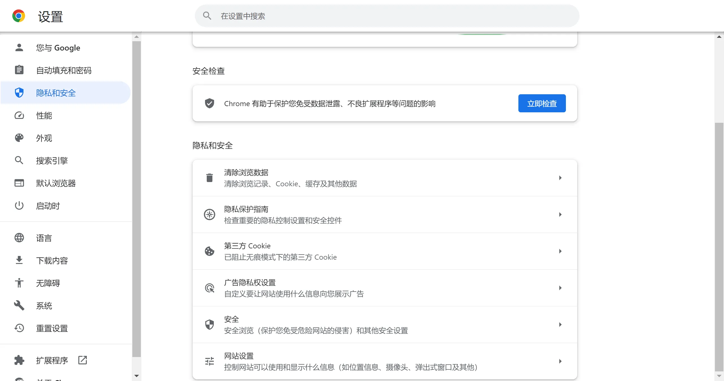Select 您与 Google account icon in sidebar

(19, 47)
